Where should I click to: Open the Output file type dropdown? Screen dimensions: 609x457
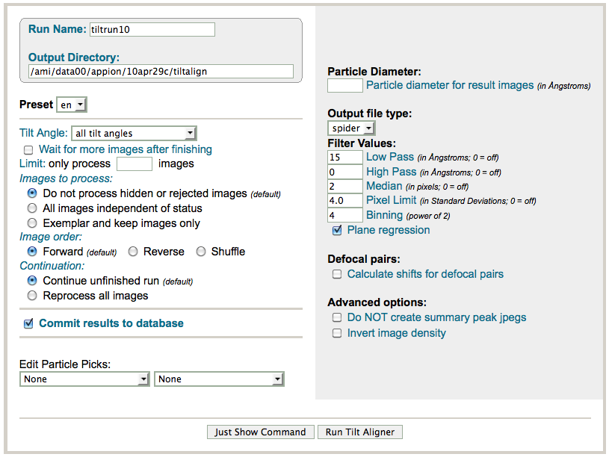(x=351, y=128)
